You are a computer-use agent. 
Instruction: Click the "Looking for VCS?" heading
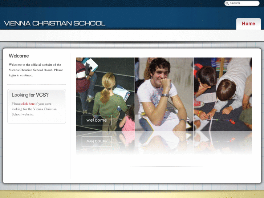pos(30,95)
